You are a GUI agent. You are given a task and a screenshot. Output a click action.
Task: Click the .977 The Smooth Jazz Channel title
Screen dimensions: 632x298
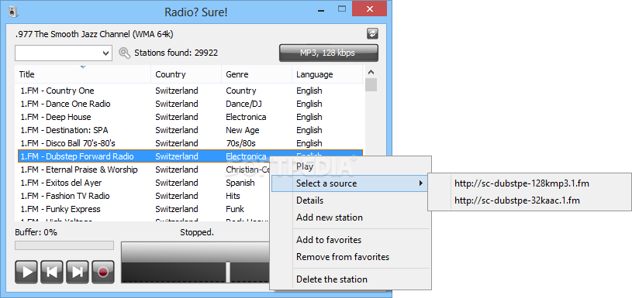click(x=95, y=34)
